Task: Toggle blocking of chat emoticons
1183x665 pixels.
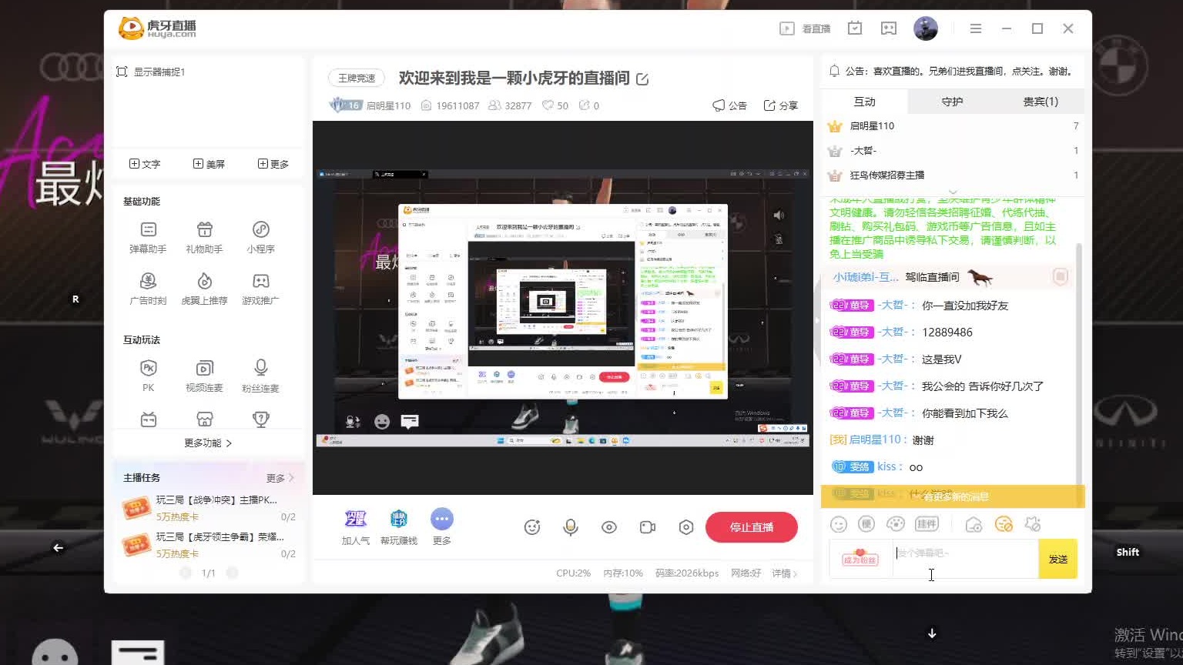Action: [1004, 523]
